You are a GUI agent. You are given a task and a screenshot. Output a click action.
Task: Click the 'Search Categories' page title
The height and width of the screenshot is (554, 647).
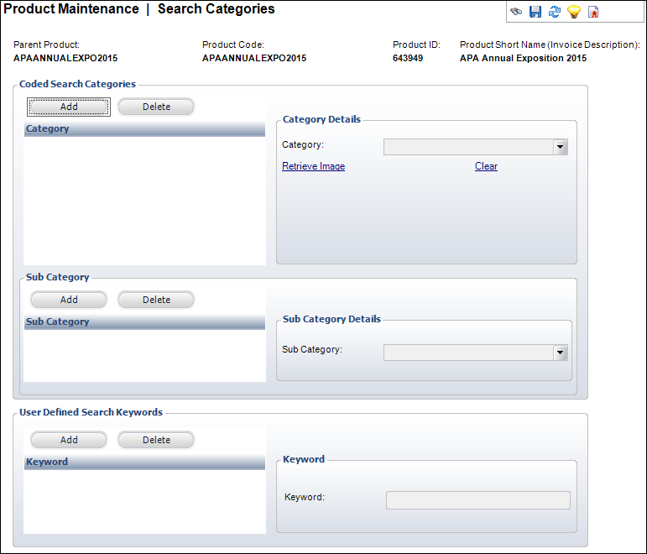coord(217,9)
